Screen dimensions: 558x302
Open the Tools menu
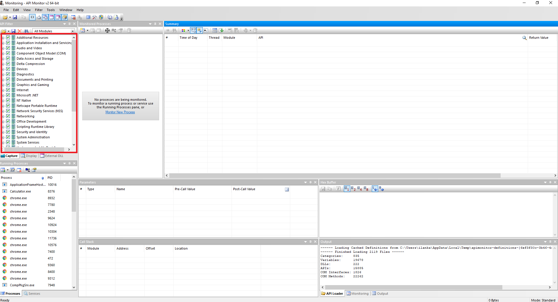[51, 10]
